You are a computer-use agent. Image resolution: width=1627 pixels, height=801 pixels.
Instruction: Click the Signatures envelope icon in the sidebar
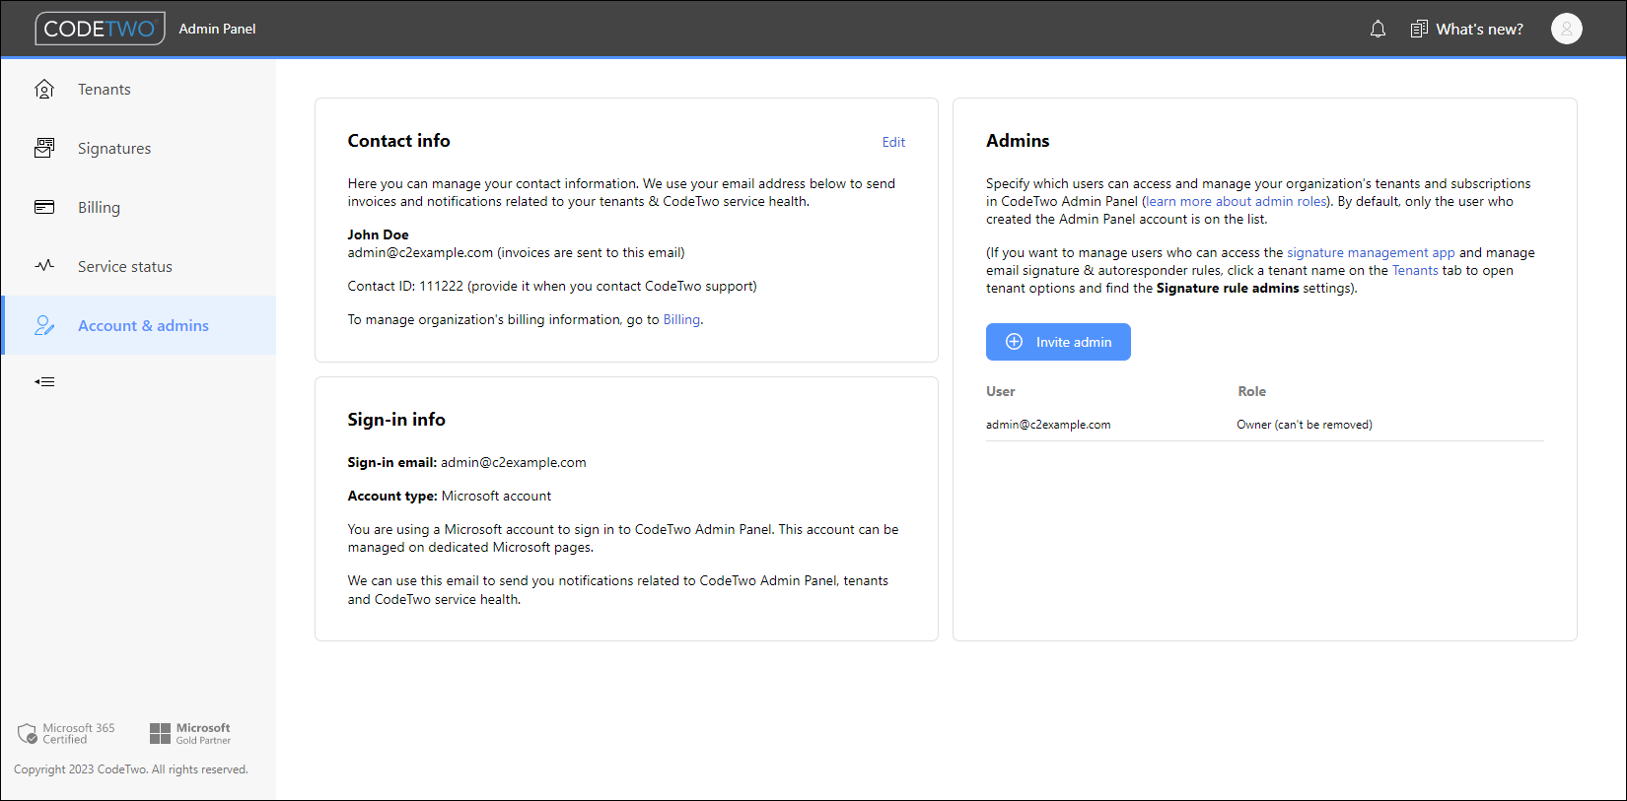[44, 148]
